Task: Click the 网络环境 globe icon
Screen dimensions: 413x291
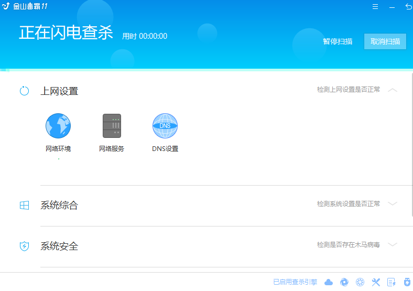Action: pos(58,126)
